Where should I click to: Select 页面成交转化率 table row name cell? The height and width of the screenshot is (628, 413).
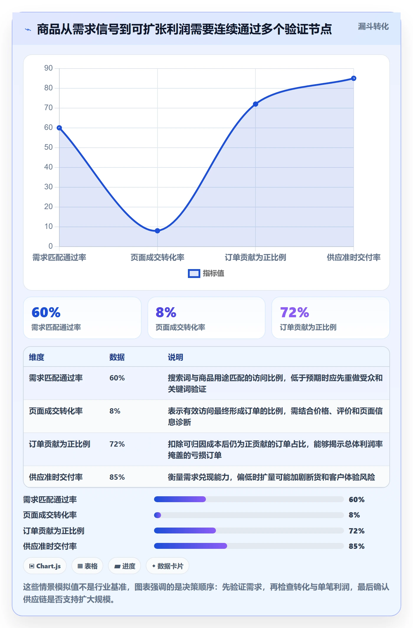pyautogui.click(x=56, y=411)
